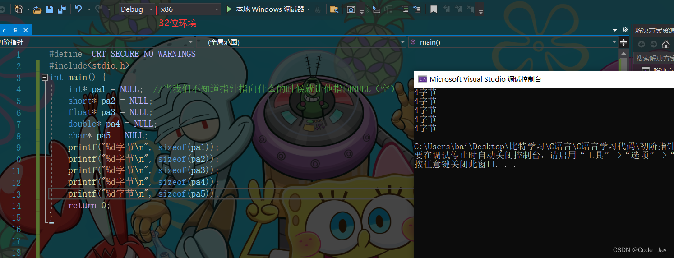The image size is (674, 258).
Task: Click the 解决方案资源 panel title
Action: tap(654, 30)
